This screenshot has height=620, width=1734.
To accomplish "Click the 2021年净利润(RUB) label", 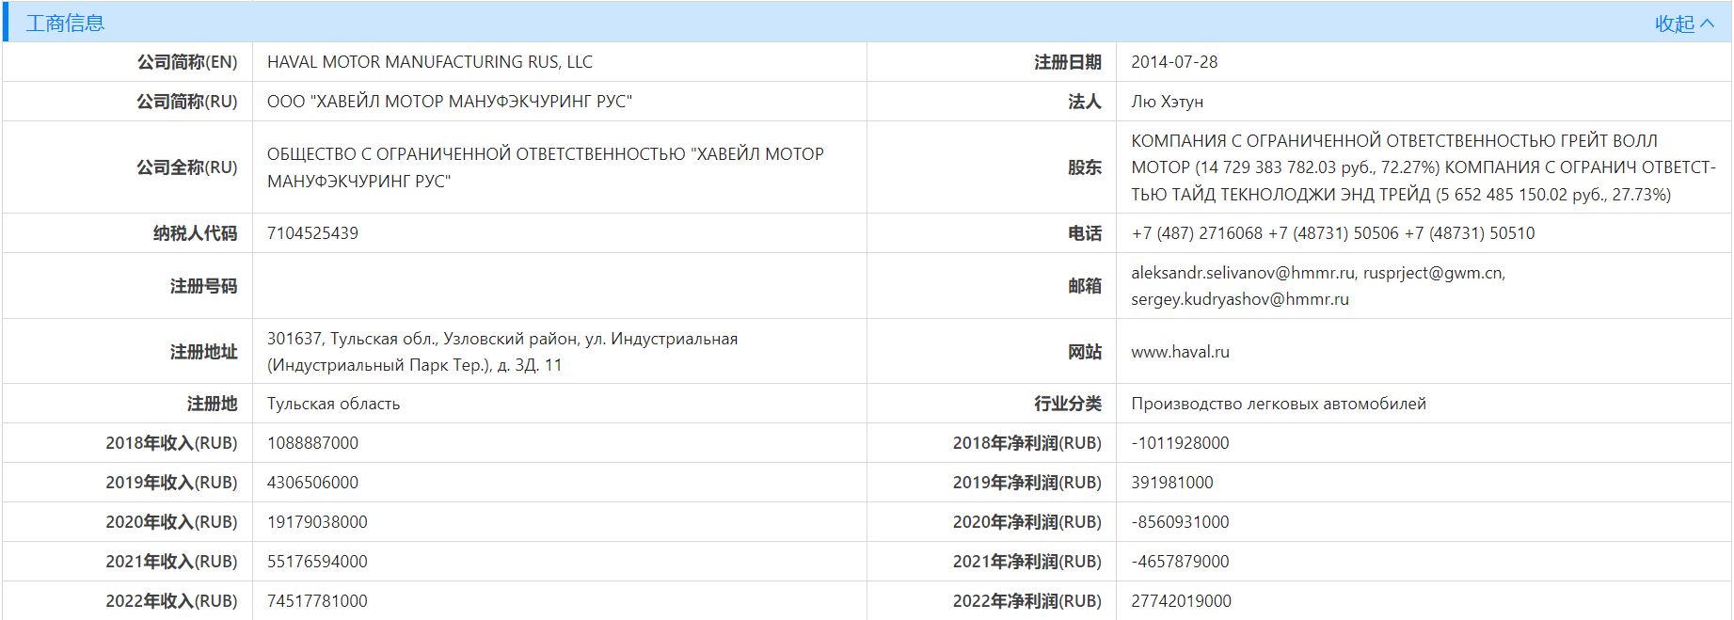I will tap(1027, 562).
